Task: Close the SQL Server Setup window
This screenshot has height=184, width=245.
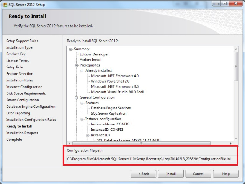Action: click(236, 3)
